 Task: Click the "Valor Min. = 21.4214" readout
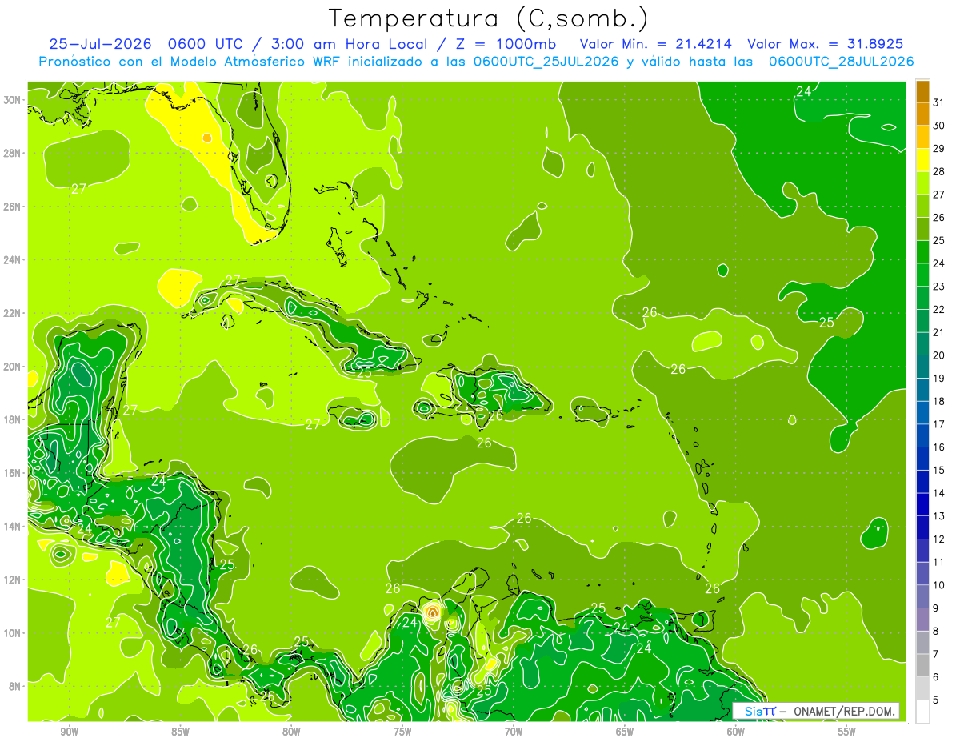coord(655,44)
